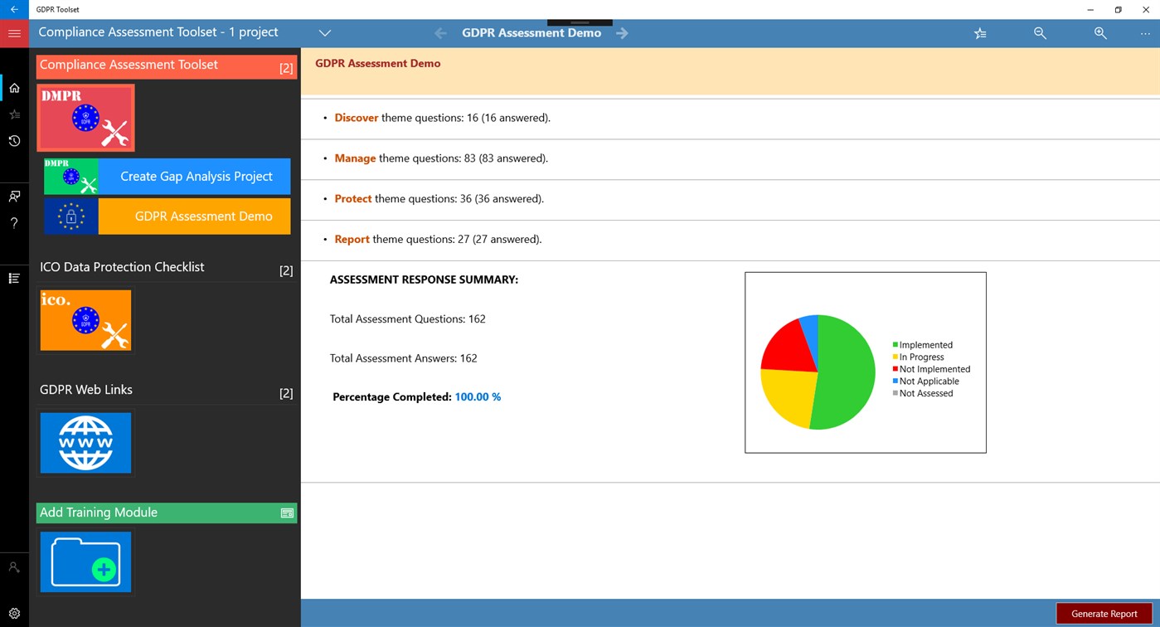Open Settings with the gear icon

(x=14, y=614)
